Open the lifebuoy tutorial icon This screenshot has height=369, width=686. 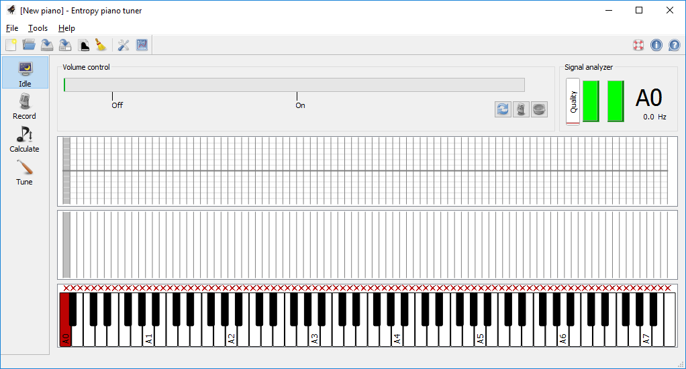pos(638,45)
